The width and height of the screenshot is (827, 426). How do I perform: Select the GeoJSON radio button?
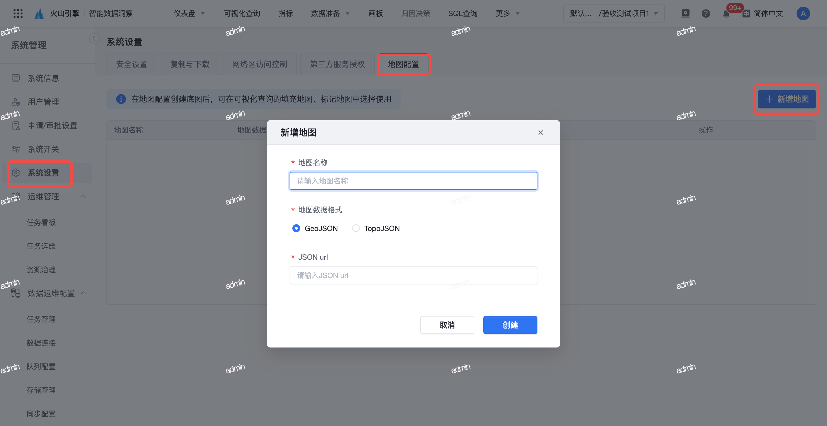296,228
